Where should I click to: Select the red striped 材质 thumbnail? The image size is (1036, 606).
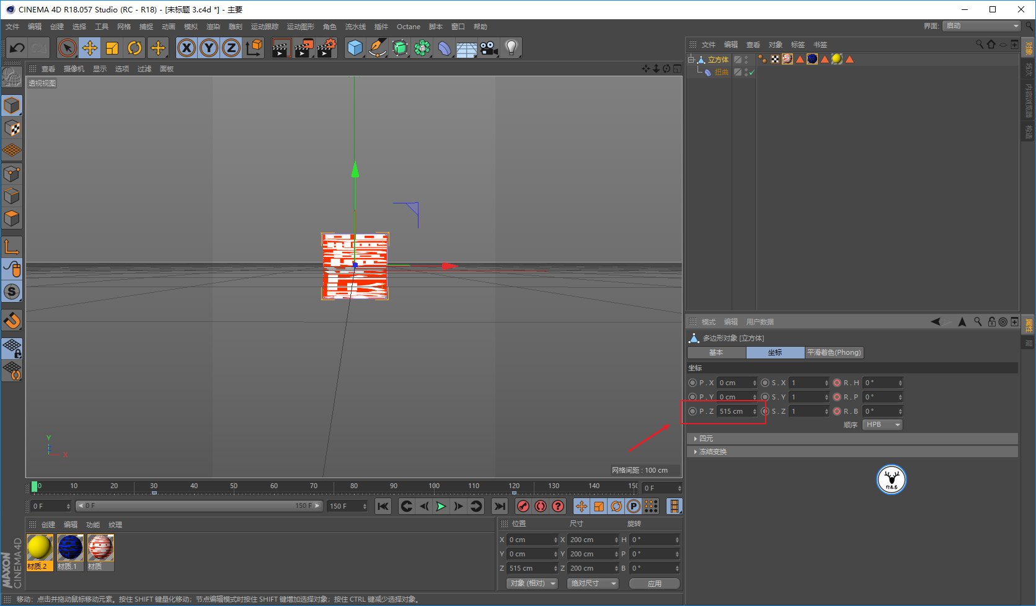(100, 548)
